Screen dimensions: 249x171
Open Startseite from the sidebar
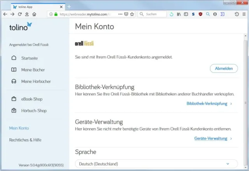point(29,58)
